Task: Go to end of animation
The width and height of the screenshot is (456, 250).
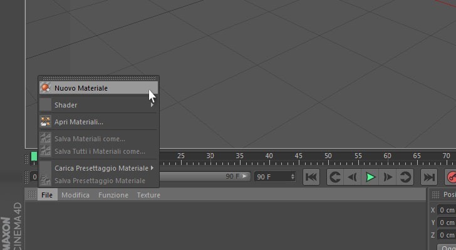Action: tap(429, 177)
